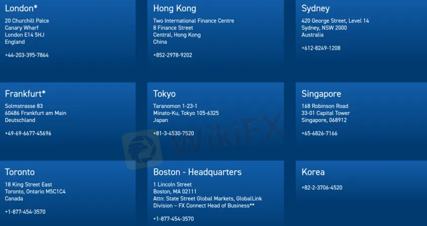The image size is (427, 226).
Task: Click the '20 Churchill Palce' address line
Action: pos(27,21)
